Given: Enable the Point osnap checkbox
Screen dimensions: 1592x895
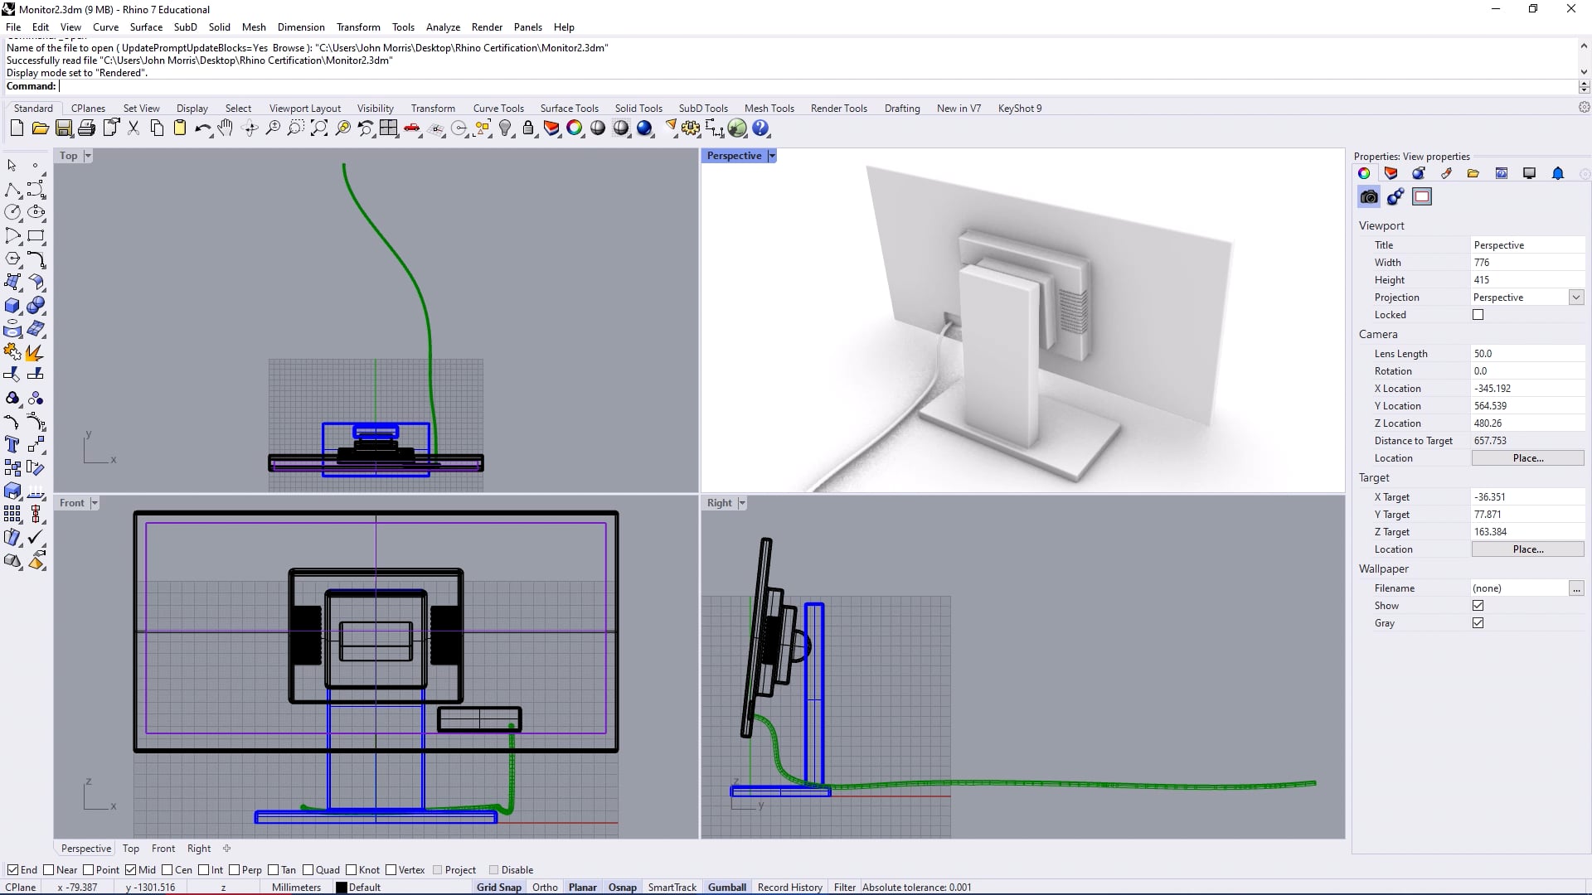Looking at the screenshot, I should (88, 870).
